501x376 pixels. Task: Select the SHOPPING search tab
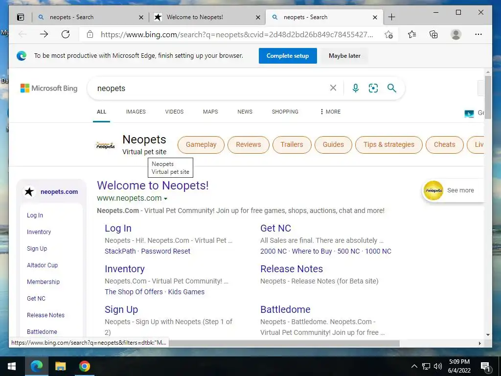[x=285, y=112]
